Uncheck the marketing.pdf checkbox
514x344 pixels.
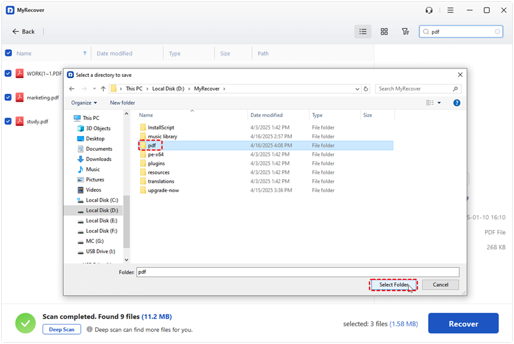8,98
